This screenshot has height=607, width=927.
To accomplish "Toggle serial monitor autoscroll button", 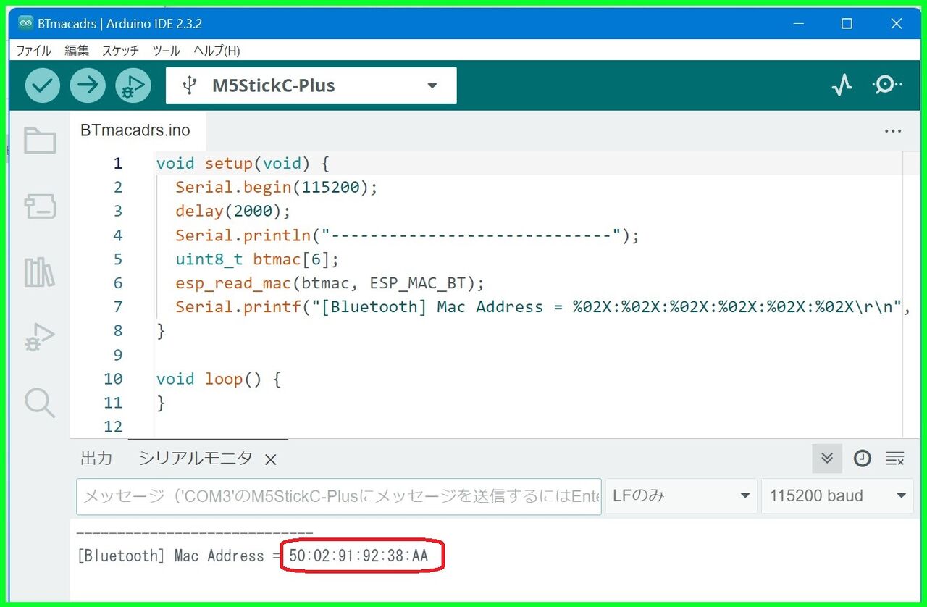I will tap(827, 459).
